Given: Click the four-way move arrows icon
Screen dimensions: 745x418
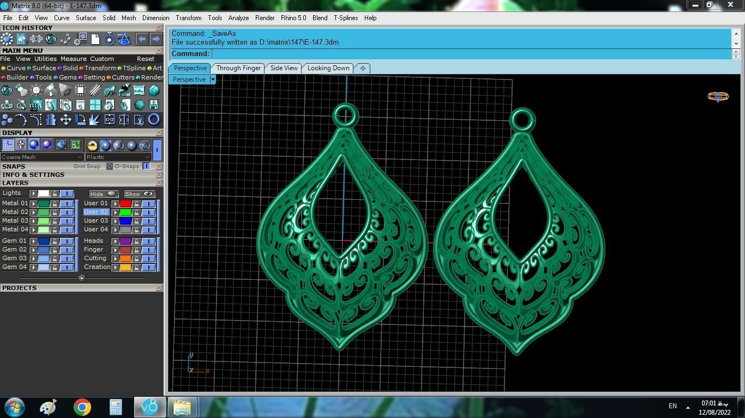Looking at the screenshot, I should [65, 119].
